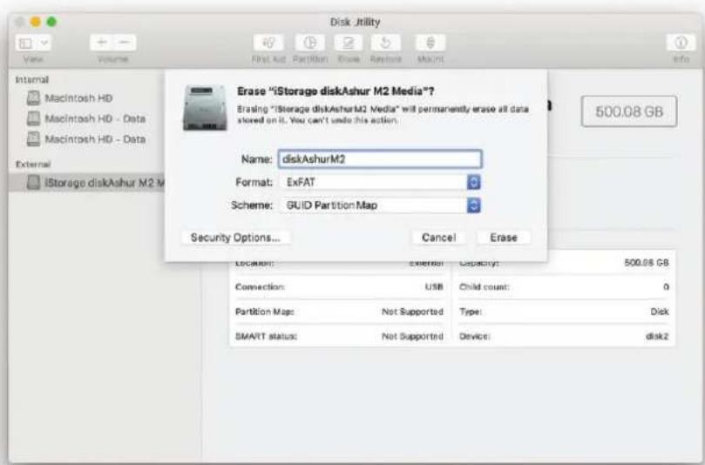This screenshot has width=705, height=465.
Task: Click the Device disk2 value
Action: tap(657, 336)
